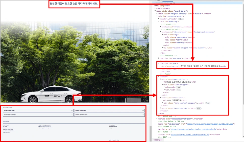
Task: Expand the application/ld+json script node
Action: pyautogui.click(x=157, y=119)
